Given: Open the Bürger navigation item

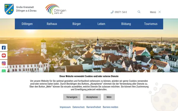Looking at the screenshot, I should [x=77, y=24].
